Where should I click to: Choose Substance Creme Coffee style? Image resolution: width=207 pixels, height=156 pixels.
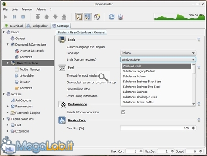tap(156, 102)
